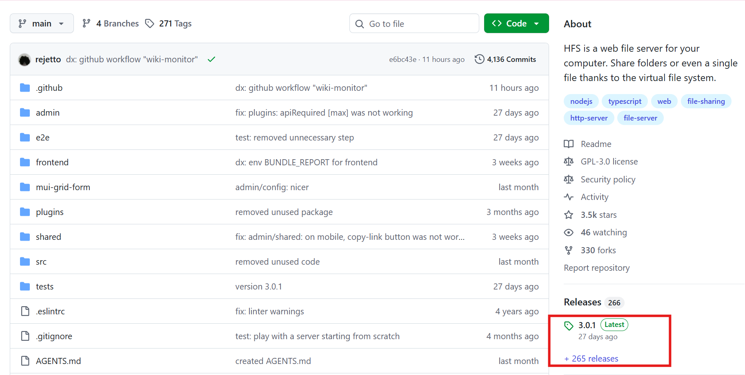This screenshot has width=745, height=375.
Task: Click the Readme book icon
Action: pos(569,144)
